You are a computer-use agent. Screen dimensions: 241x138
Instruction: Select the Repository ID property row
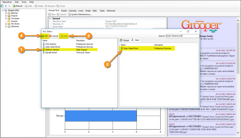pyautogui.click(x=107, y=24)
